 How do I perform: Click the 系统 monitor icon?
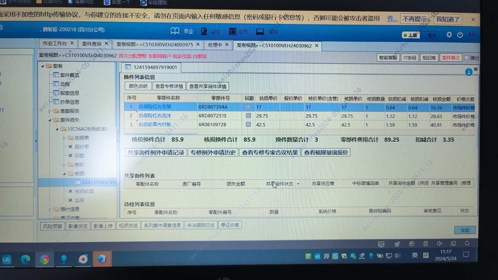point(260,32)
